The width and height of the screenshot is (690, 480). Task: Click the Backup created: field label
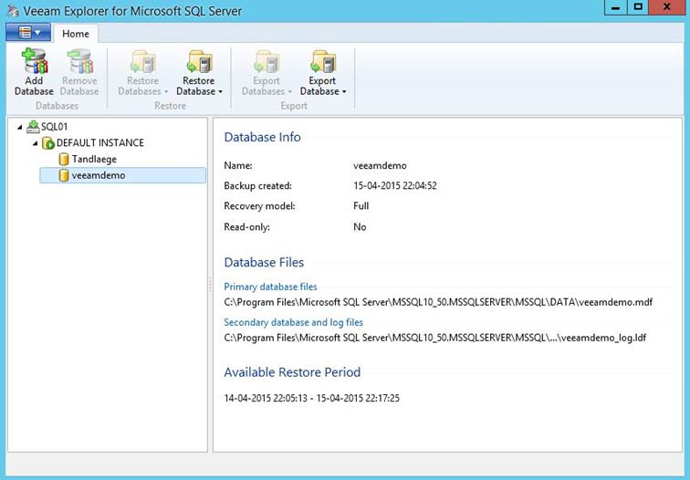[x=258, y=185]
